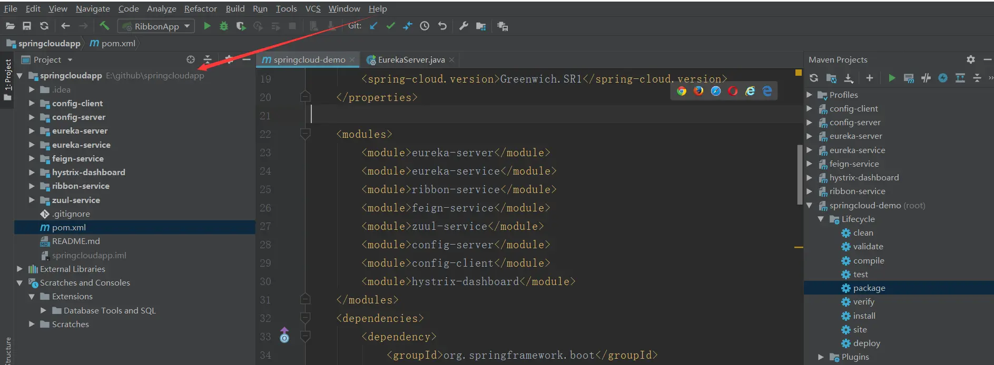Toggle Skip Tests mode blue lightning icon
Viewport: 994px width, 365px height.
coord(943,78)
